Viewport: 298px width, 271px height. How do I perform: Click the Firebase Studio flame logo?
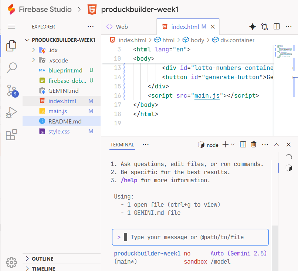(11, 9)
